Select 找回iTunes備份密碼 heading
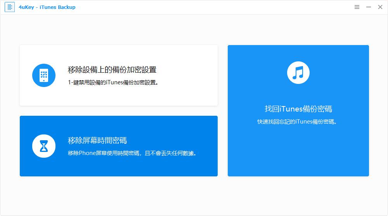Image resolution: width=388 pixels, height=216 pixels. 298,109
